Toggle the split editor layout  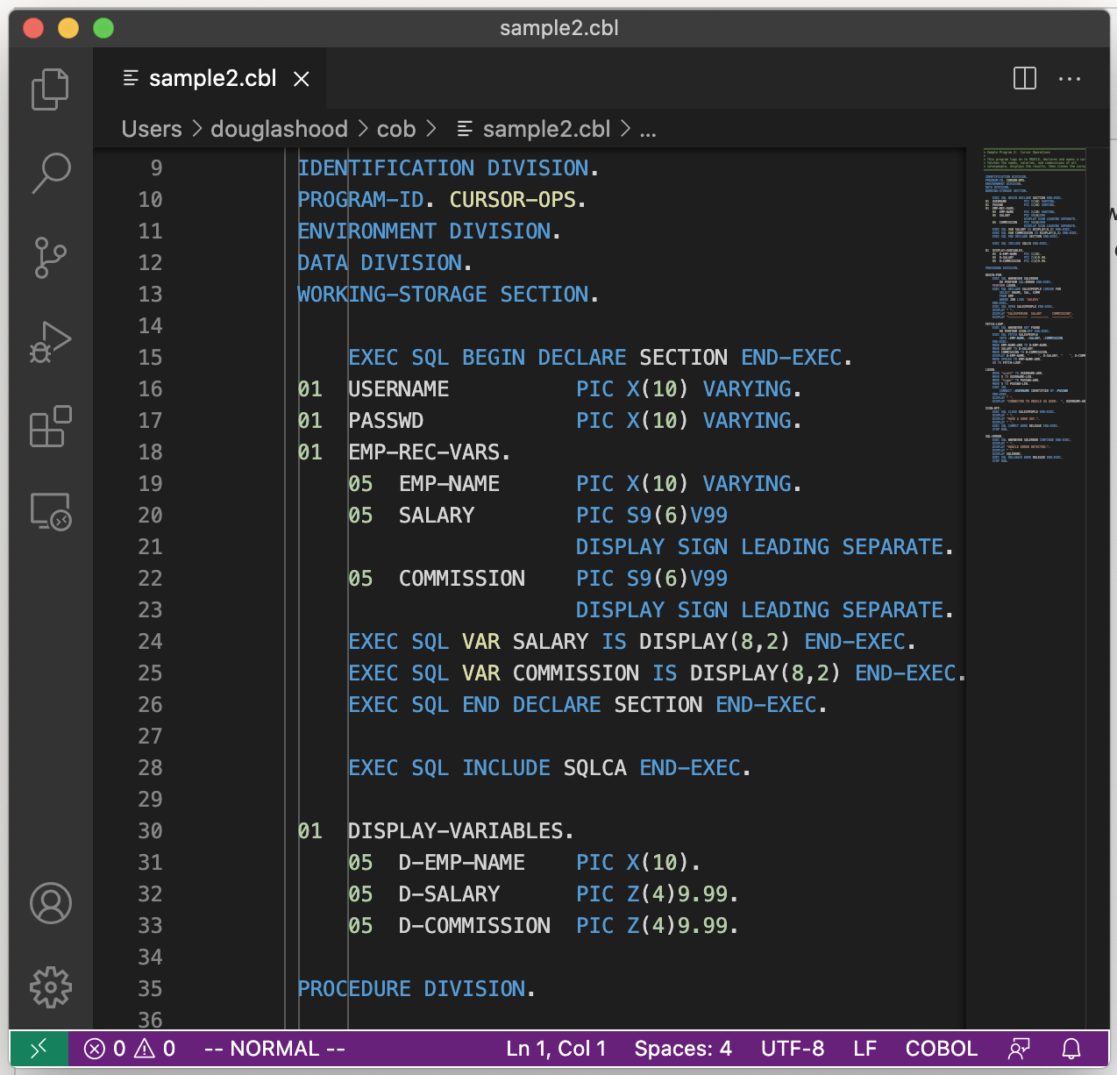[x=1023, y=78]
